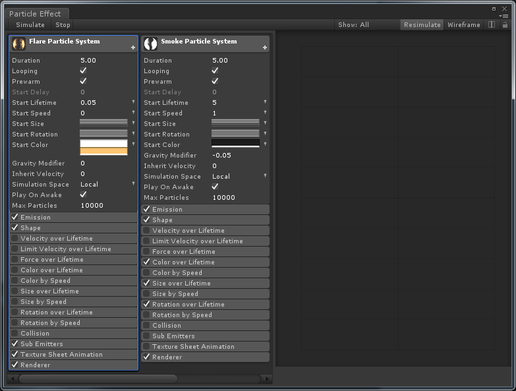Click the plus icon on Smoke Particle System
This screenshot has height=391, width=516.
(265, 47)
